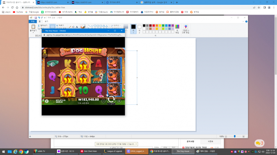Open Edit colors rainbow button
Image resolution: width=277 pixels, height=155 pixels.
(x=177, y=29)
